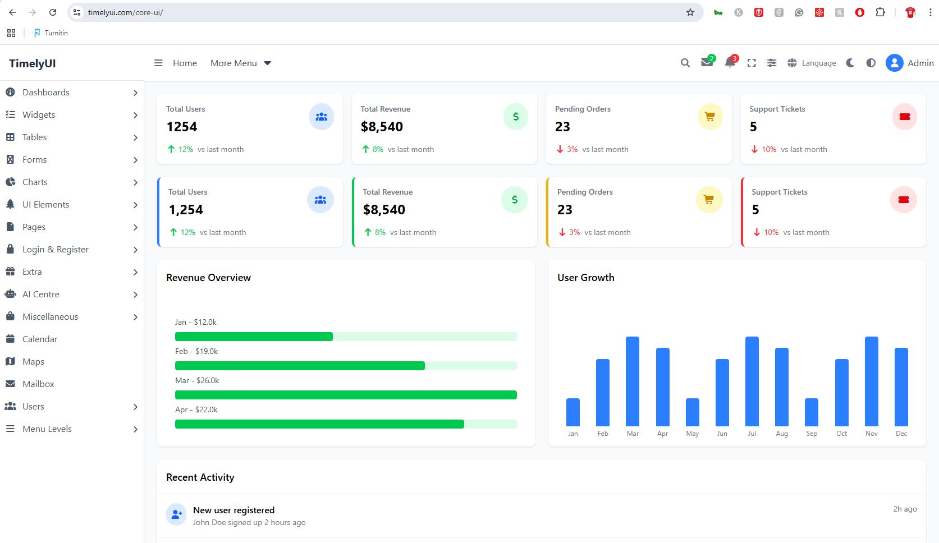Image resolution: width=939 pixels, height=543 pixels.
Task: Open the settings sliders icon
Action: (772, 63)
